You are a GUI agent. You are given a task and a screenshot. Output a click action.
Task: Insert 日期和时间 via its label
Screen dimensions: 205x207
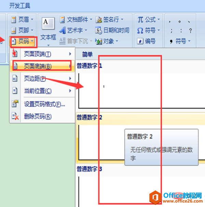coord(117,30)
